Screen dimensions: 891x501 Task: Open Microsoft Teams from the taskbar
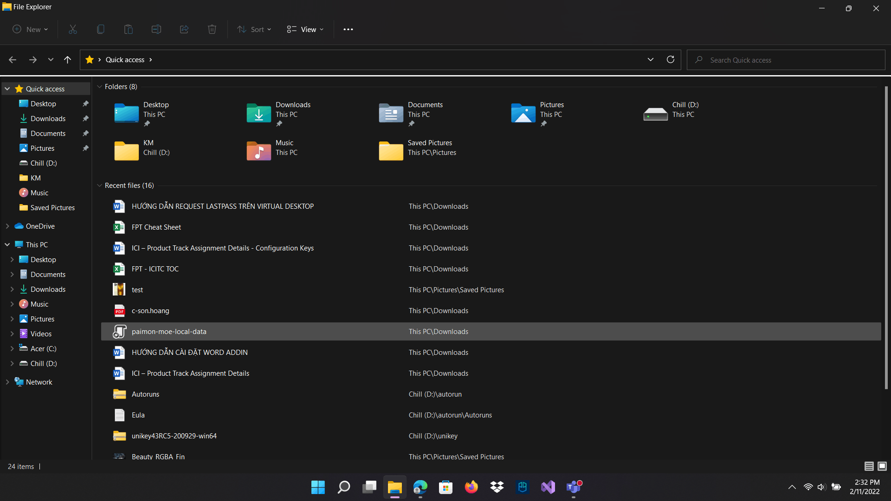pos(574,487)
